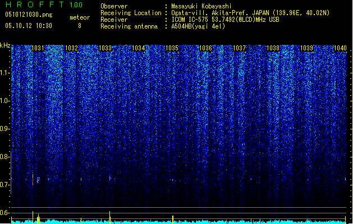Click the 1034 time marker
This screenshot has height=224, width=353.
(139, 48)
